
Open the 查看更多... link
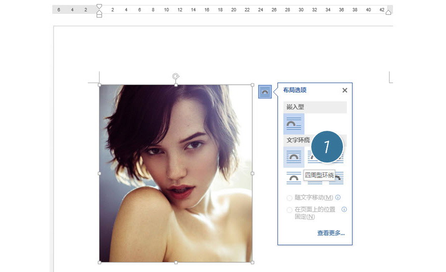coord(331,233)
